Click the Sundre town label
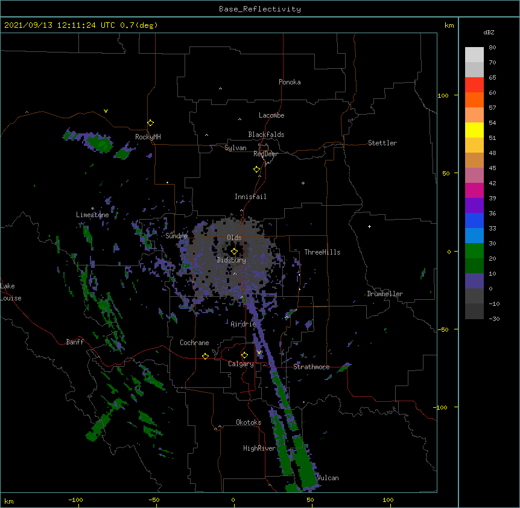 coord(176,236)
